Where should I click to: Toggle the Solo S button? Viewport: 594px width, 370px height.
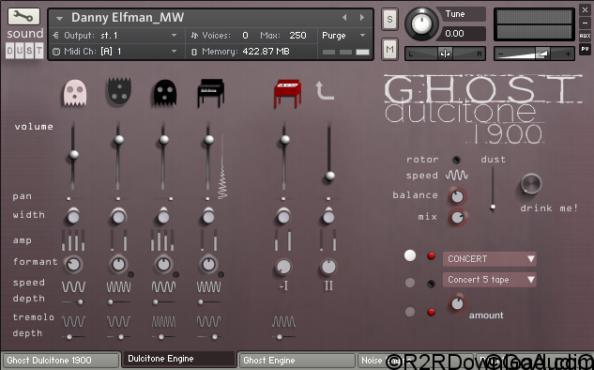tap(389, 19)
